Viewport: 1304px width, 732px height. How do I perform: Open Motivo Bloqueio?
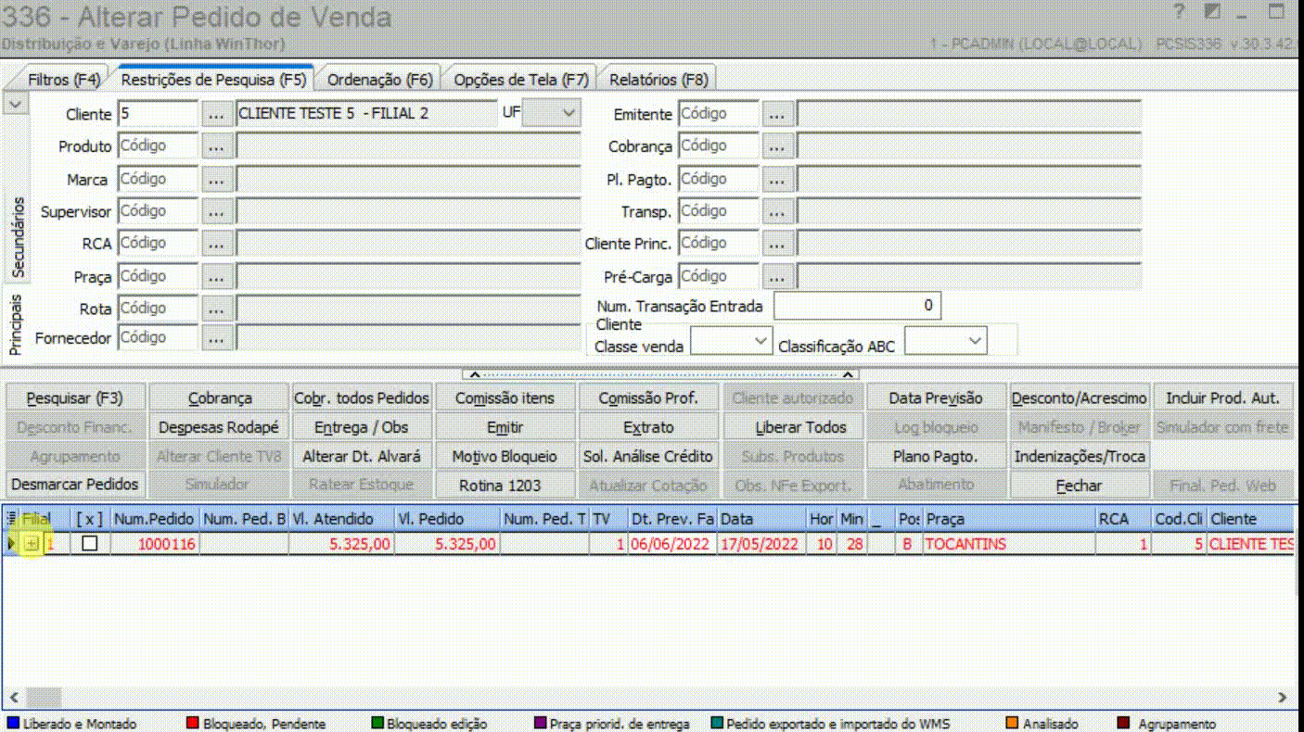click(505, 456)
